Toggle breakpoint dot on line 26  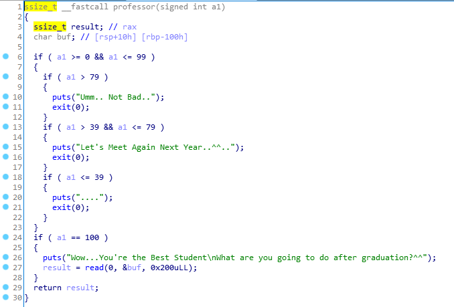pyautogui.click(x=5, y=257)
